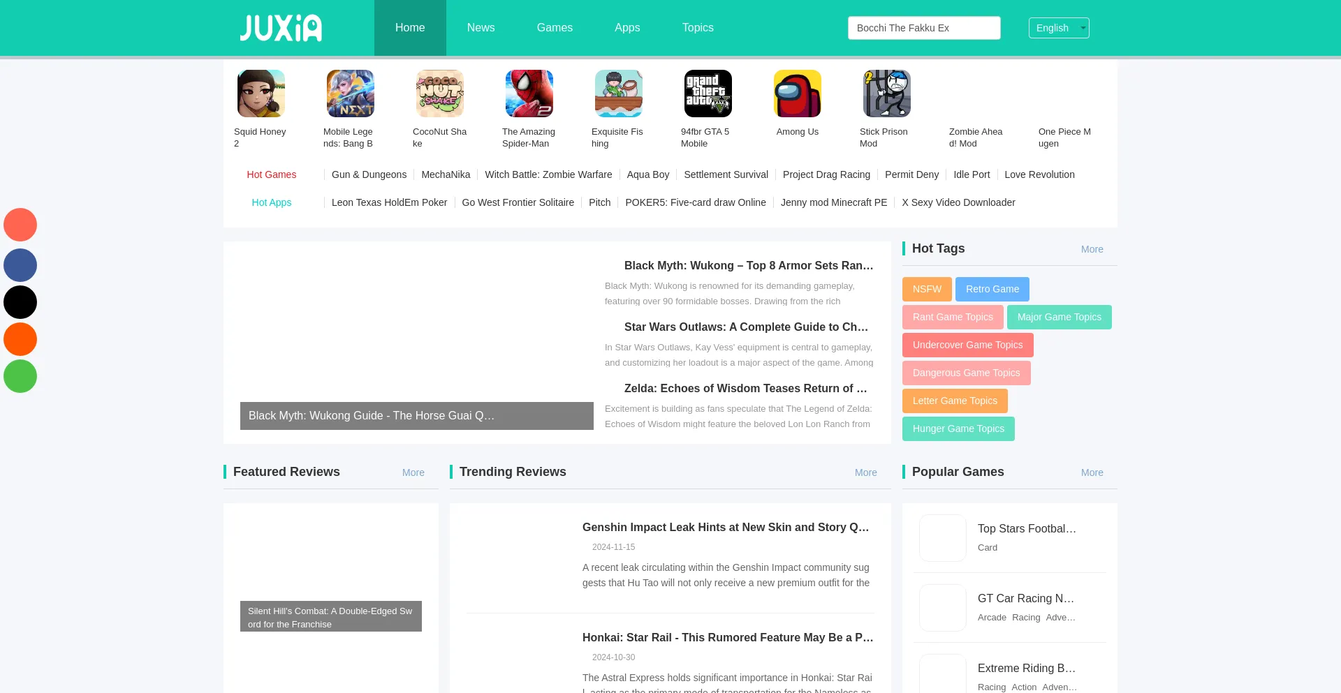Select the Dangerous Game Topics tag
Viewport: 1341px width, 693px height.
(x=967, y=373)
